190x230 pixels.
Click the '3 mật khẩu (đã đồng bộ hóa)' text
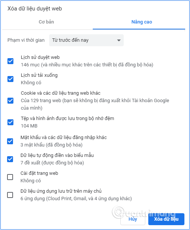[x=51, y=145]
